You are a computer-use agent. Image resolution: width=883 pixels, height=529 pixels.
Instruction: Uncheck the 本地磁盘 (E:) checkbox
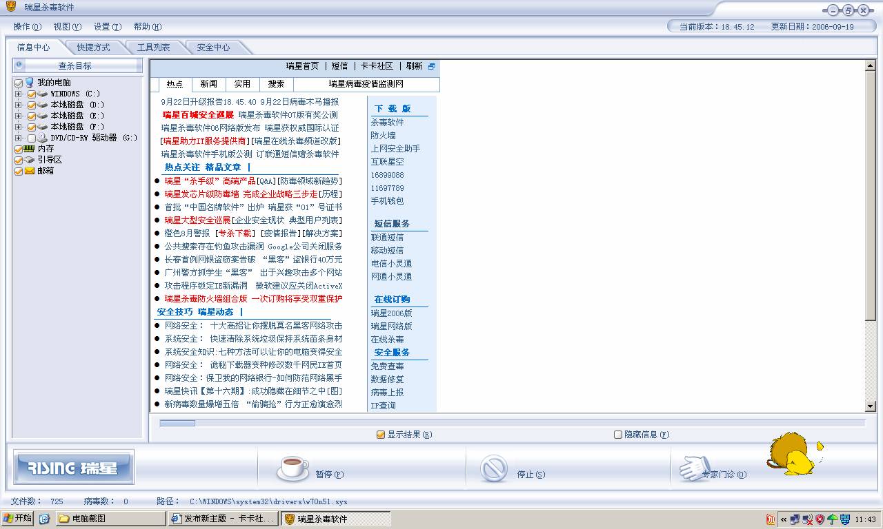pos(32,116)
